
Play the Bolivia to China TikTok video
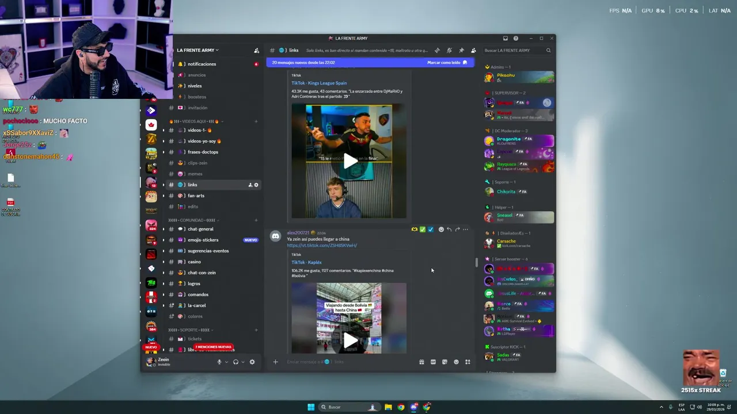click(350, 340)
